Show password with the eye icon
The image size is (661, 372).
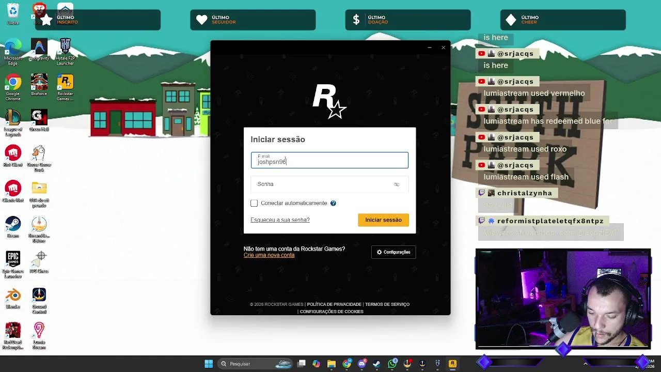pos(397,184)
